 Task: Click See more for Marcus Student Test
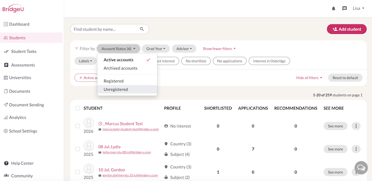click(x=335, y=126)
